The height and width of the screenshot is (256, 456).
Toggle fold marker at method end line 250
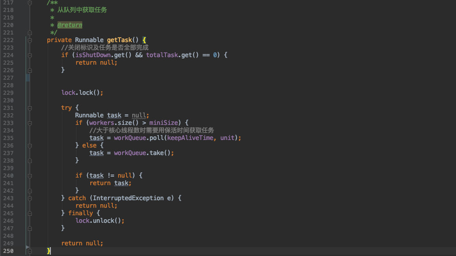click(30, 251)
